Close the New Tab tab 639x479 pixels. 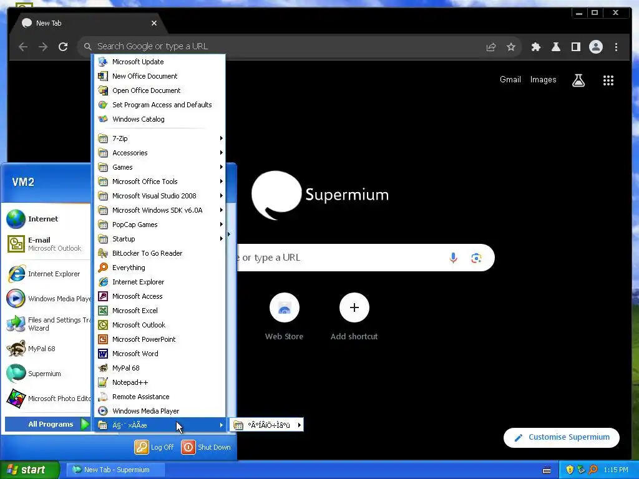[x=154, y=23]
